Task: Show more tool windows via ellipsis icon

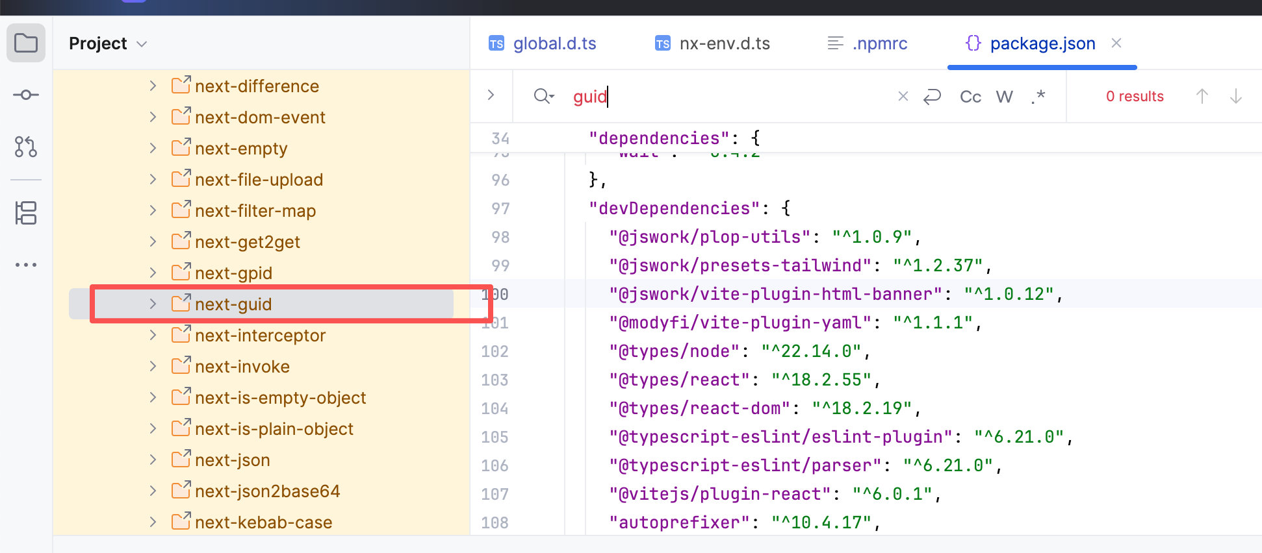Action: 26,265
